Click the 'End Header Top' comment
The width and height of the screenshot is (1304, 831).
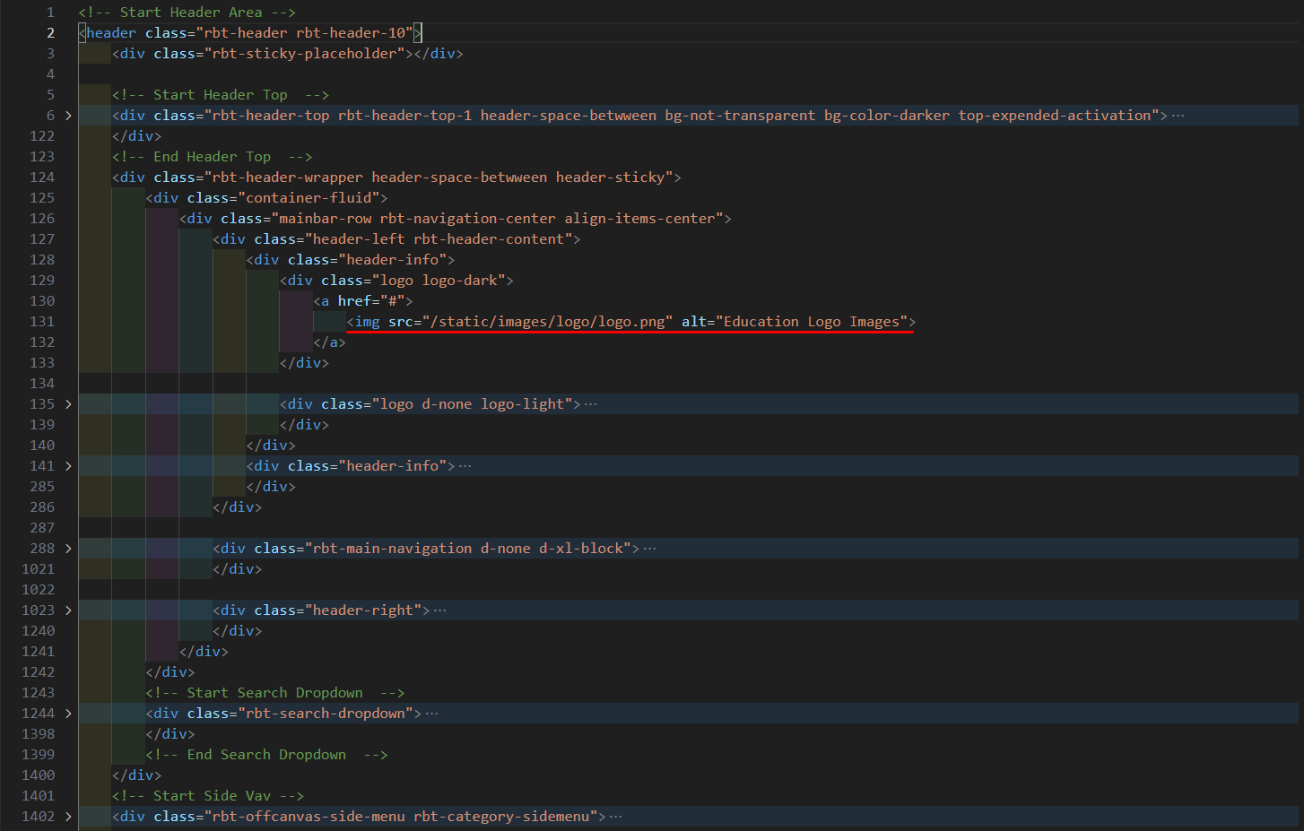212,157
